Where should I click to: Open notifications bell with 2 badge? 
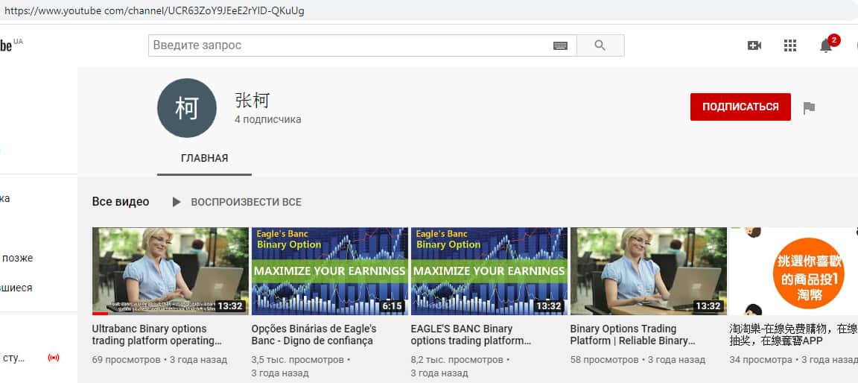tap(826, 45)
